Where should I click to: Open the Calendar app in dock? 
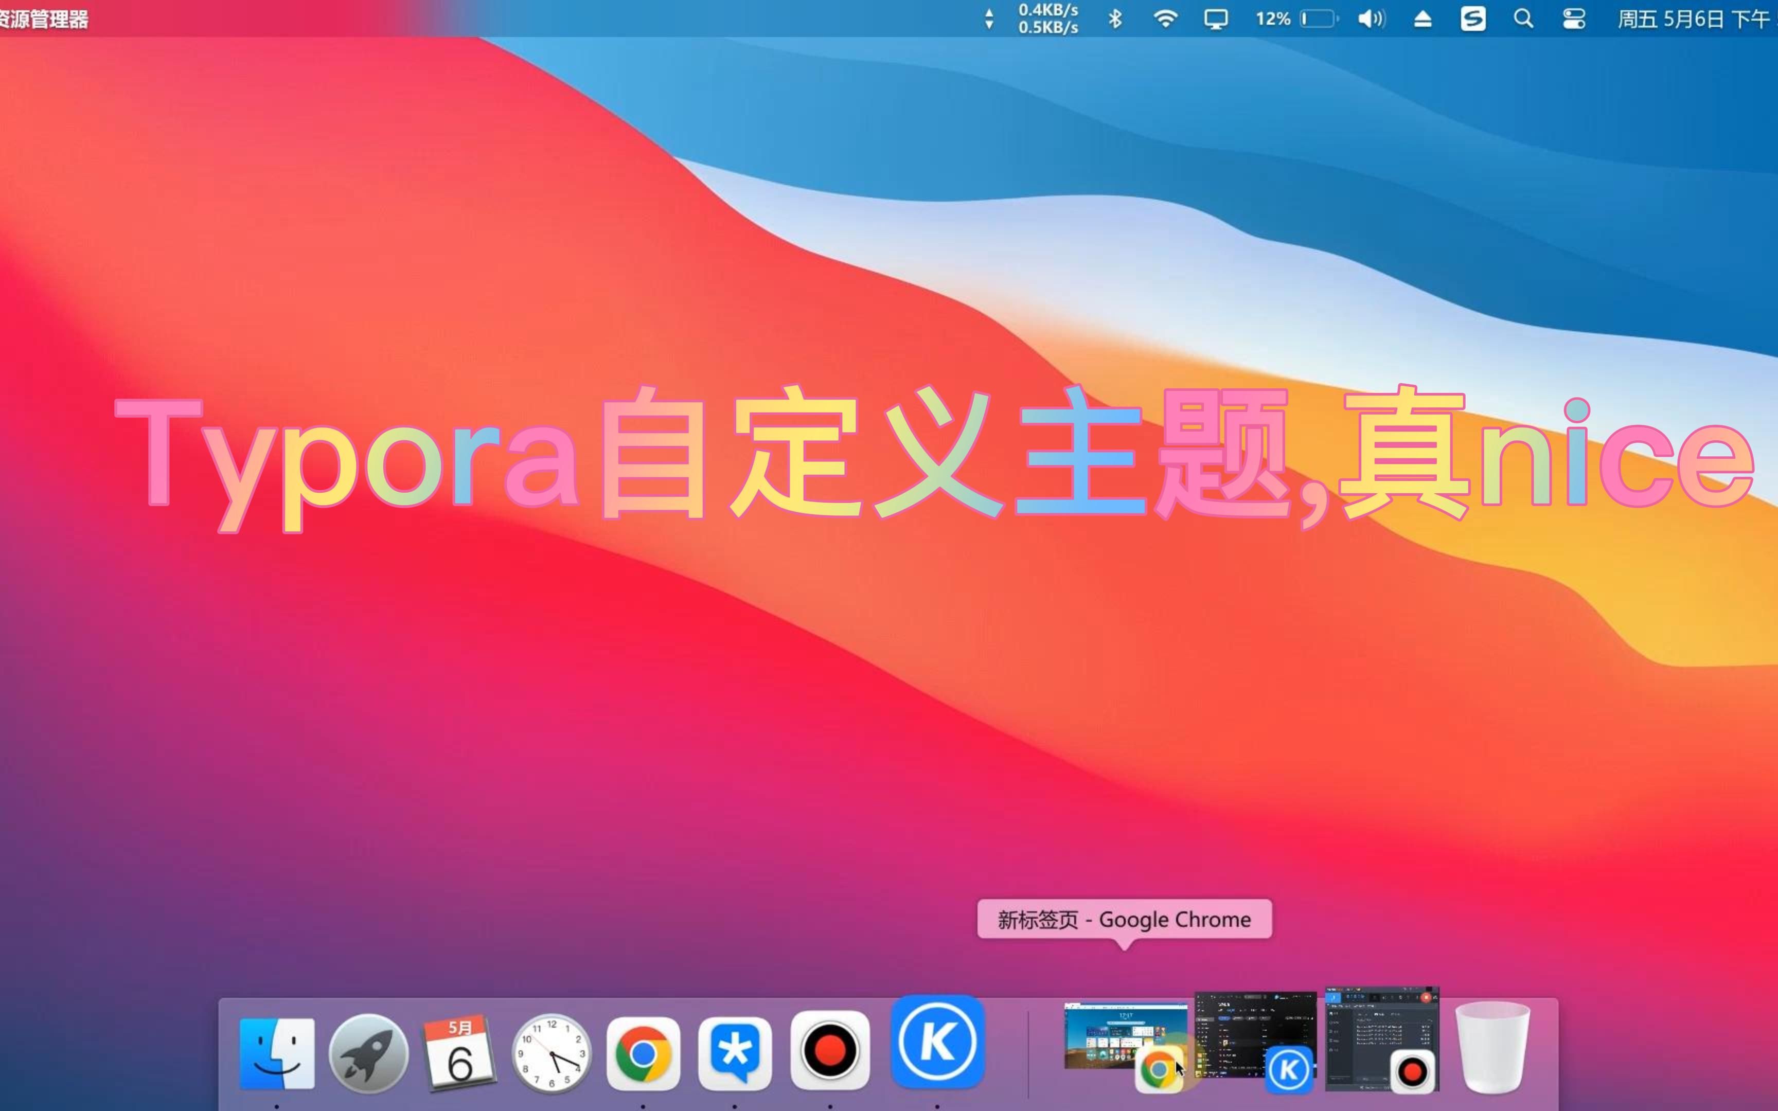click(460, 1053)
